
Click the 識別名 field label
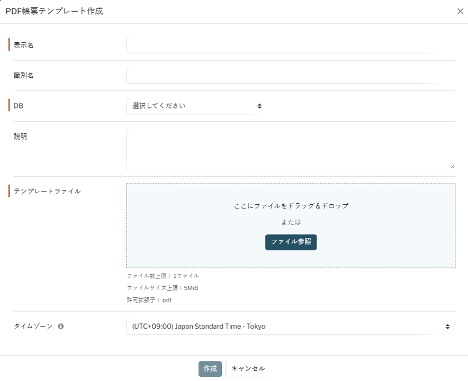pyautogui.click(x=24, y=76)
